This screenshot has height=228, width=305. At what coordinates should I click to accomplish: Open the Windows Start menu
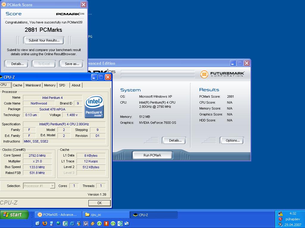[x=14, y=215]
